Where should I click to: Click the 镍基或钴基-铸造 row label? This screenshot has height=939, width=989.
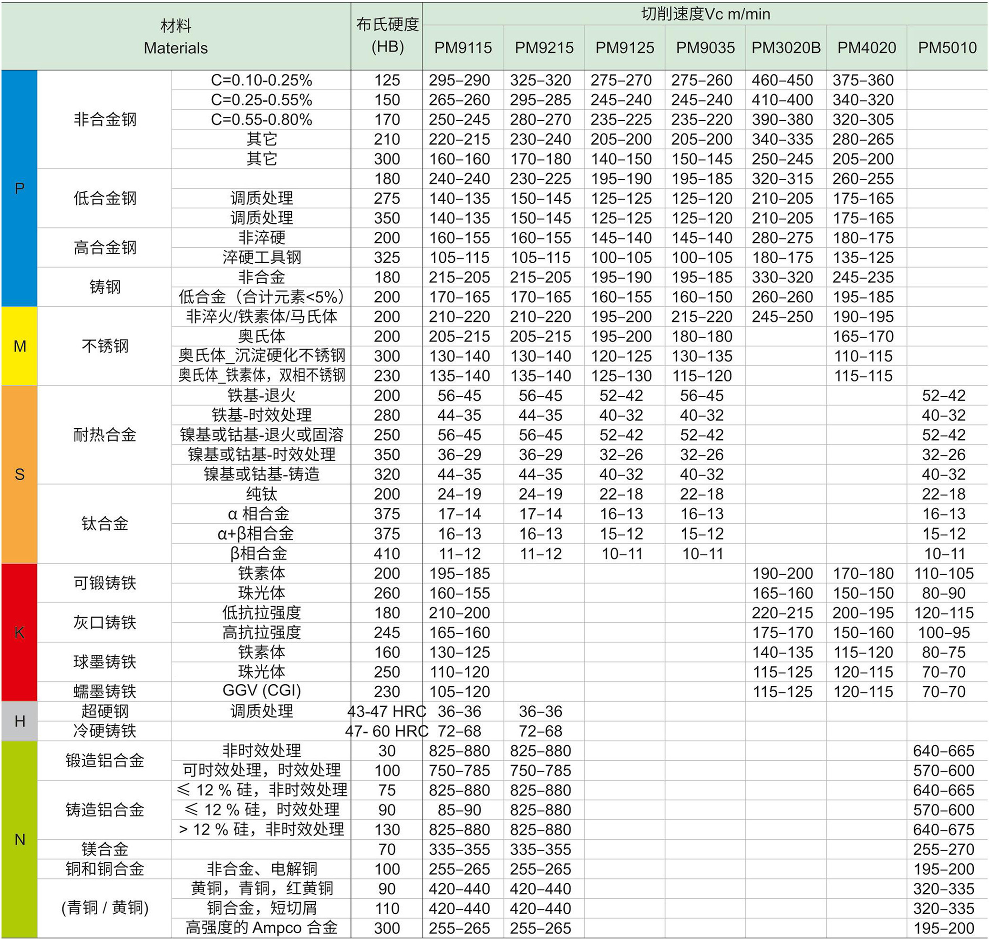261,474
